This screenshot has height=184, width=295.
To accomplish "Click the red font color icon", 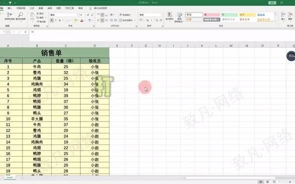I will (82, 20).
